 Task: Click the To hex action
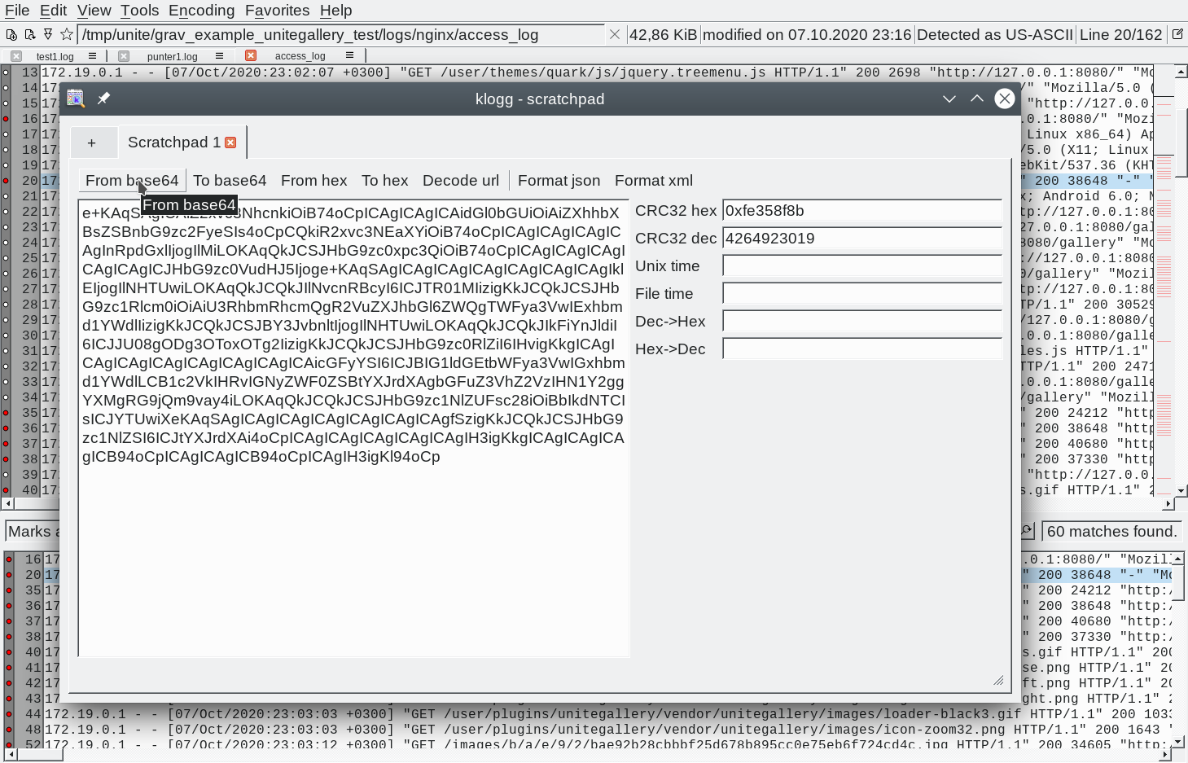[x=385, y=181]
